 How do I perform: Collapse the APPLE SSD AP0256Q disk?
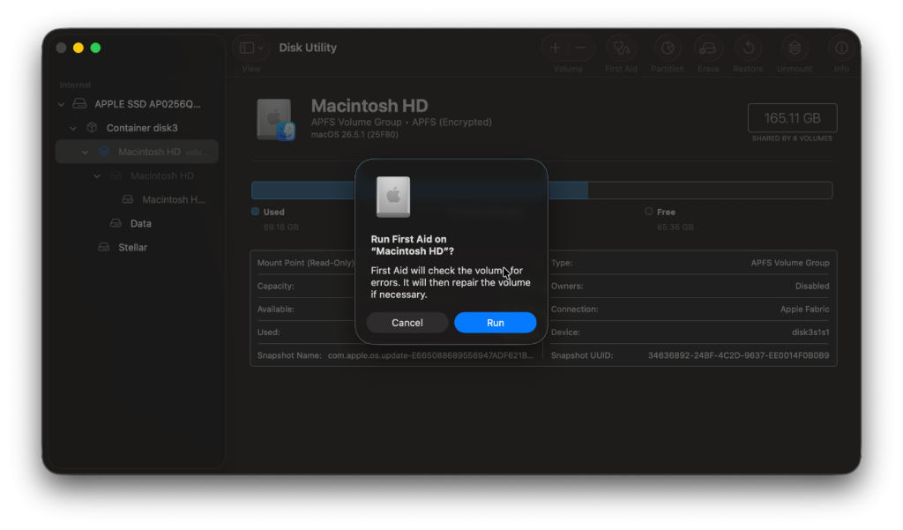click(61, 104)
